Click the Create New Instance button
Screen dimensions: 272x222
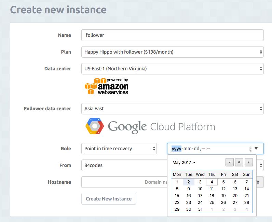(x=109, y=199)
